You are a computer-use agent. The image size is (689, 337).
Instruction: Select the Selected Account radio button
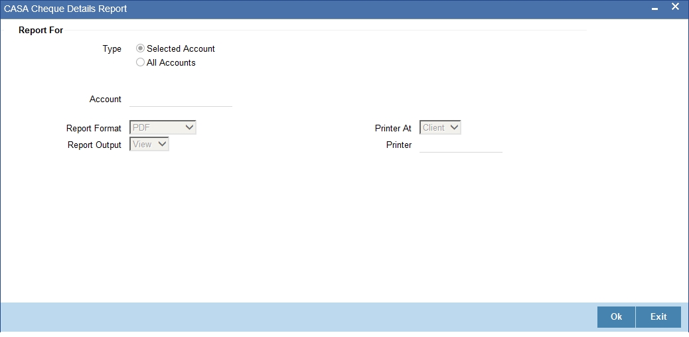(141, 49)
